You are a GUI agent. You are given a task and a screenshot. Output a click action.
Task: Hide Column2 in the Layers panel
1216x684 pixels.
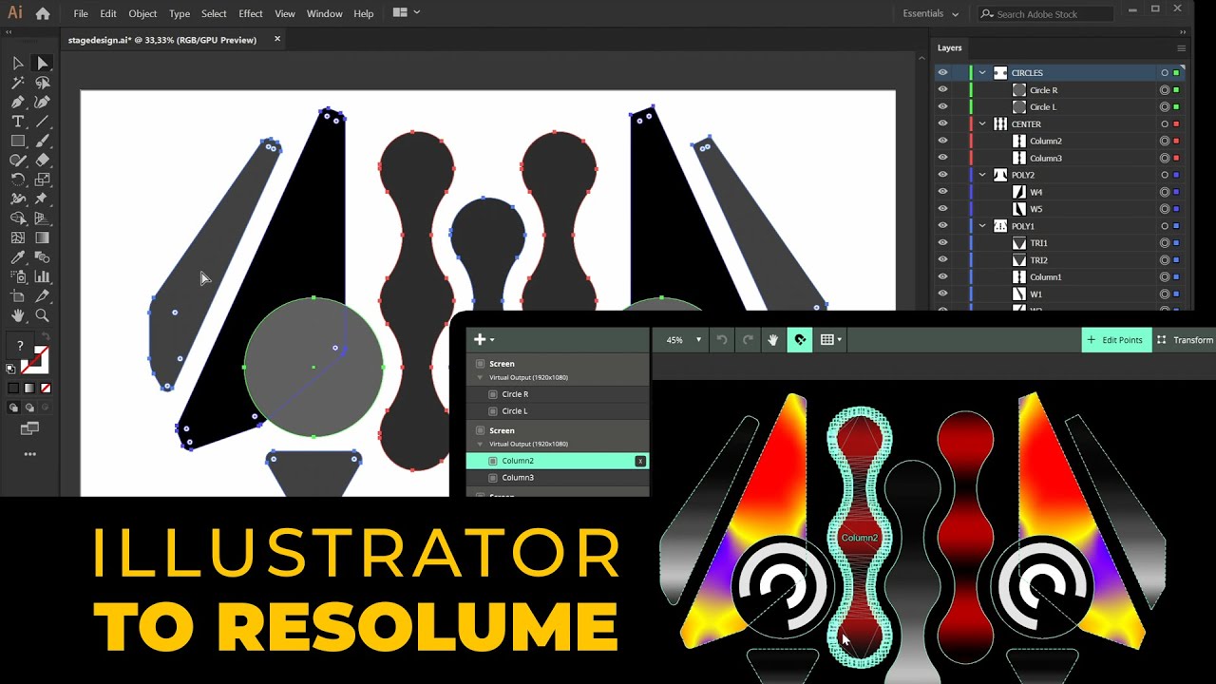point(942,142)
